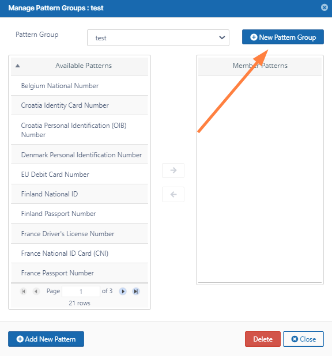Toggle sort arrow on Available Patterns header

click(x=17, y=66)
